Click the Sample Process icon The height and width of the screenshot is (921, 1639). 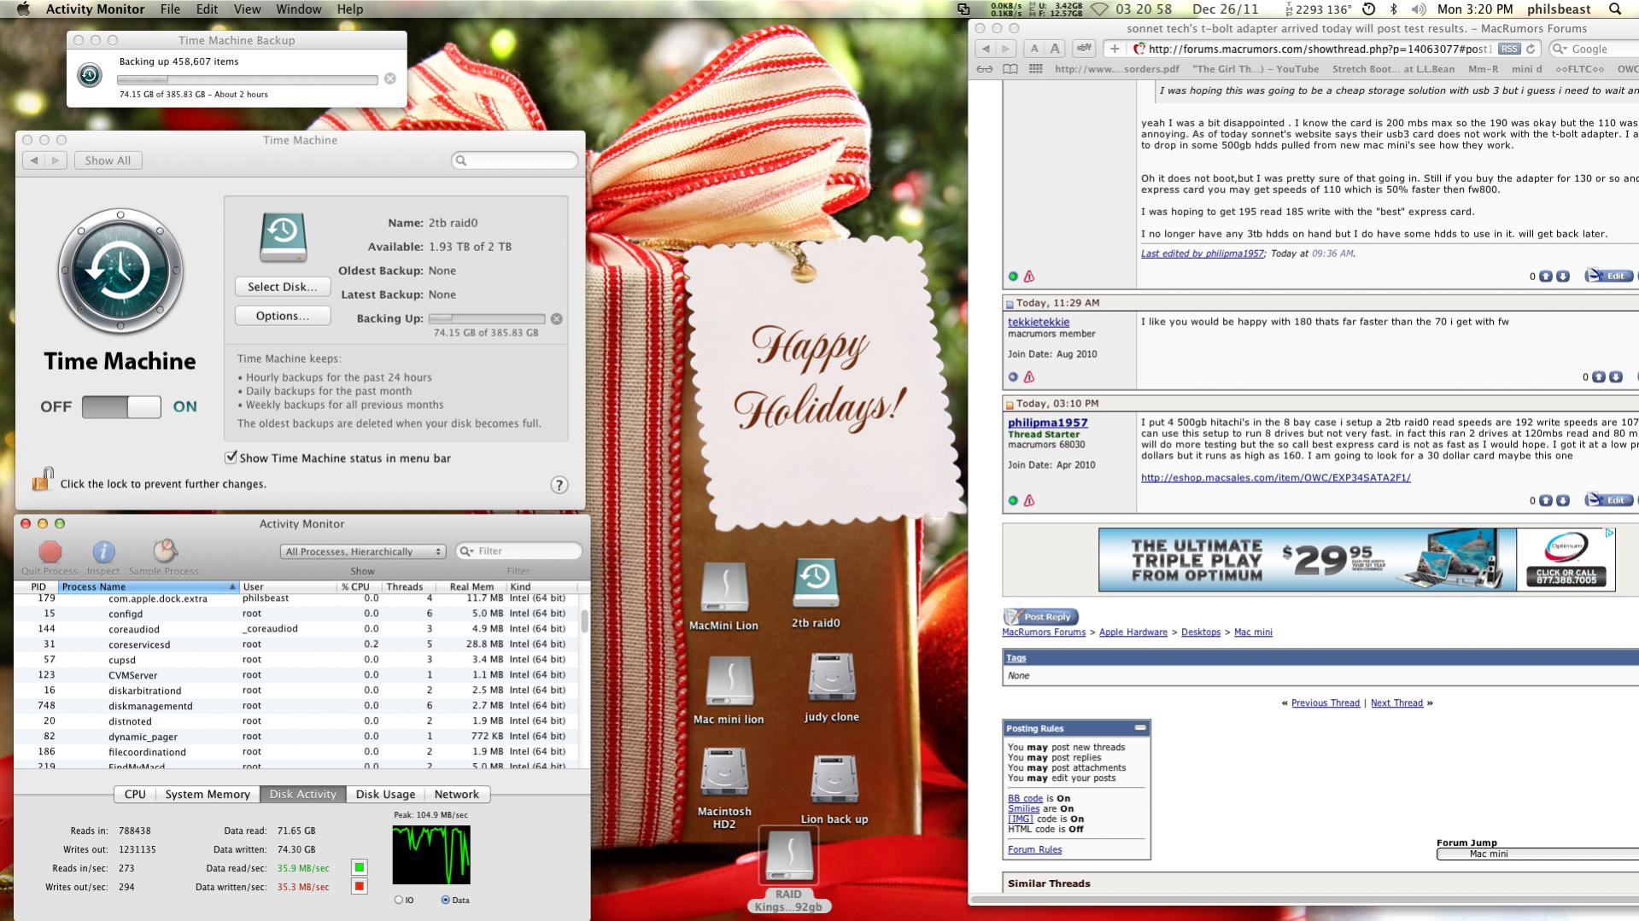click(x=164, y=551)
